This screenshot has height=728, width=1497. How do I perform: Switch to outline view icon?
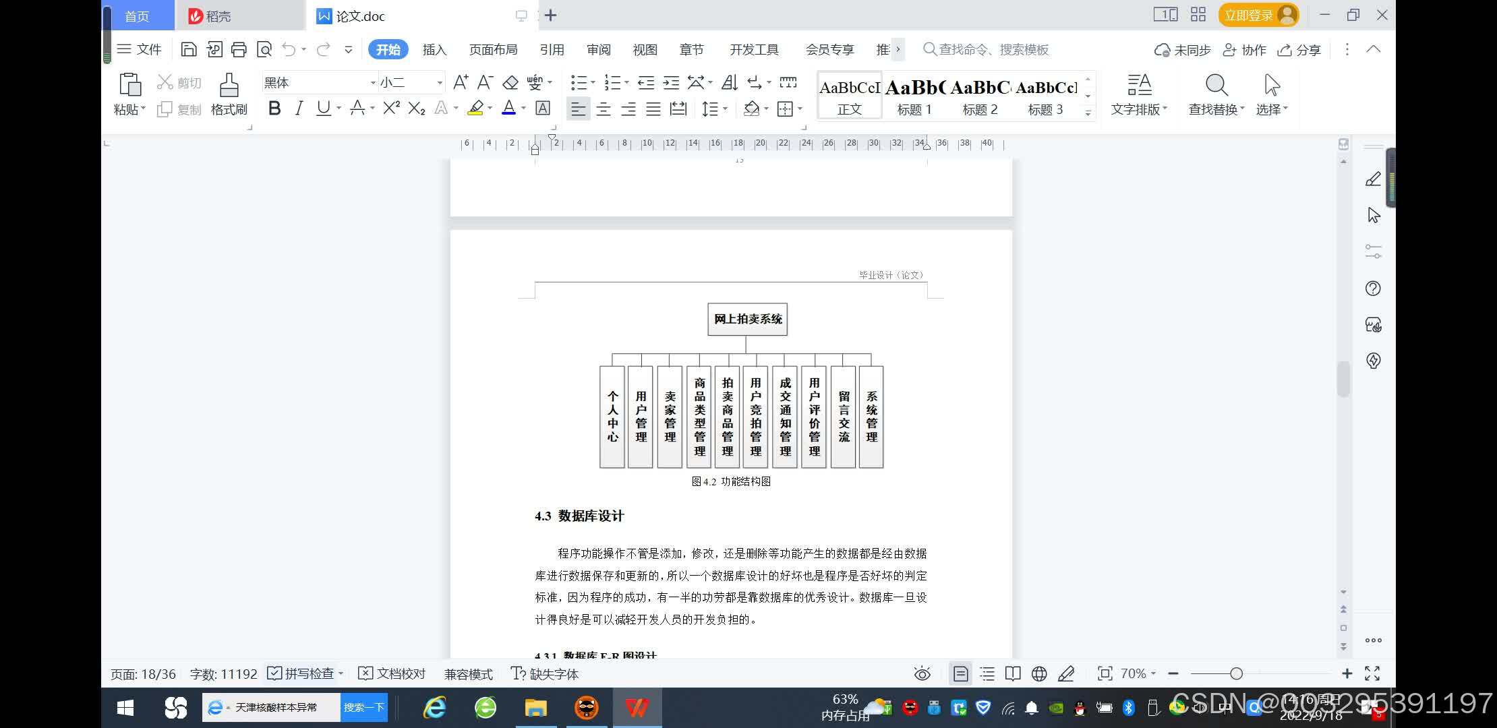tap(987, 673)
